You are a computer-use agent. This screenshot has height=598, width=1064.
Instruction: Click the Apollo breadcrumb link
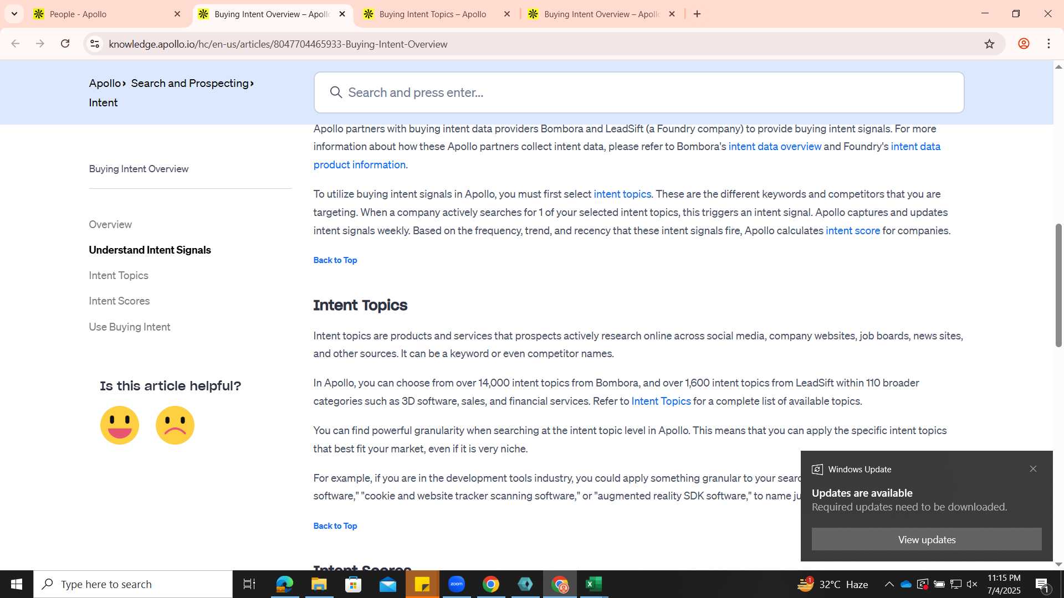tap(105, 83)
